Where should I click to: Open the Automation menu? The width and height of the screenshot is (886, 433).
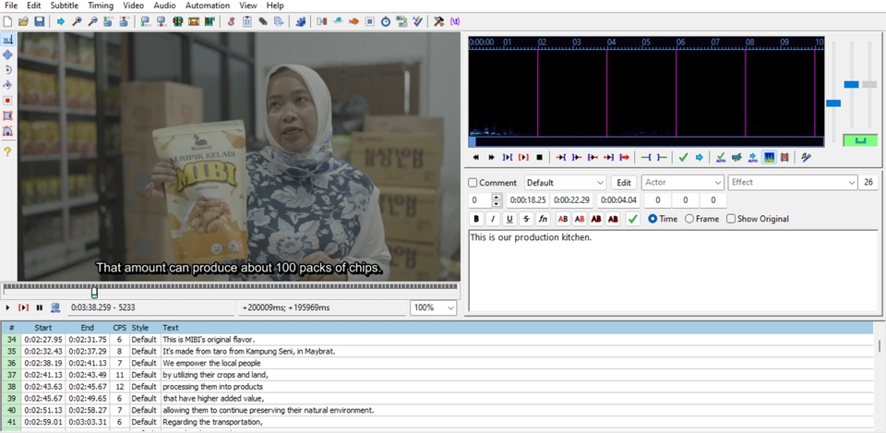(208, 6)
